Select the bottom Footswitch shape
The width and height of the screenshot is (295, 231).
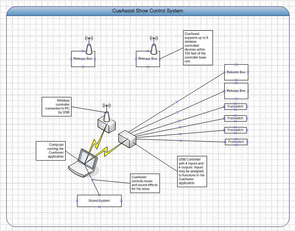[x=237, y=142]
